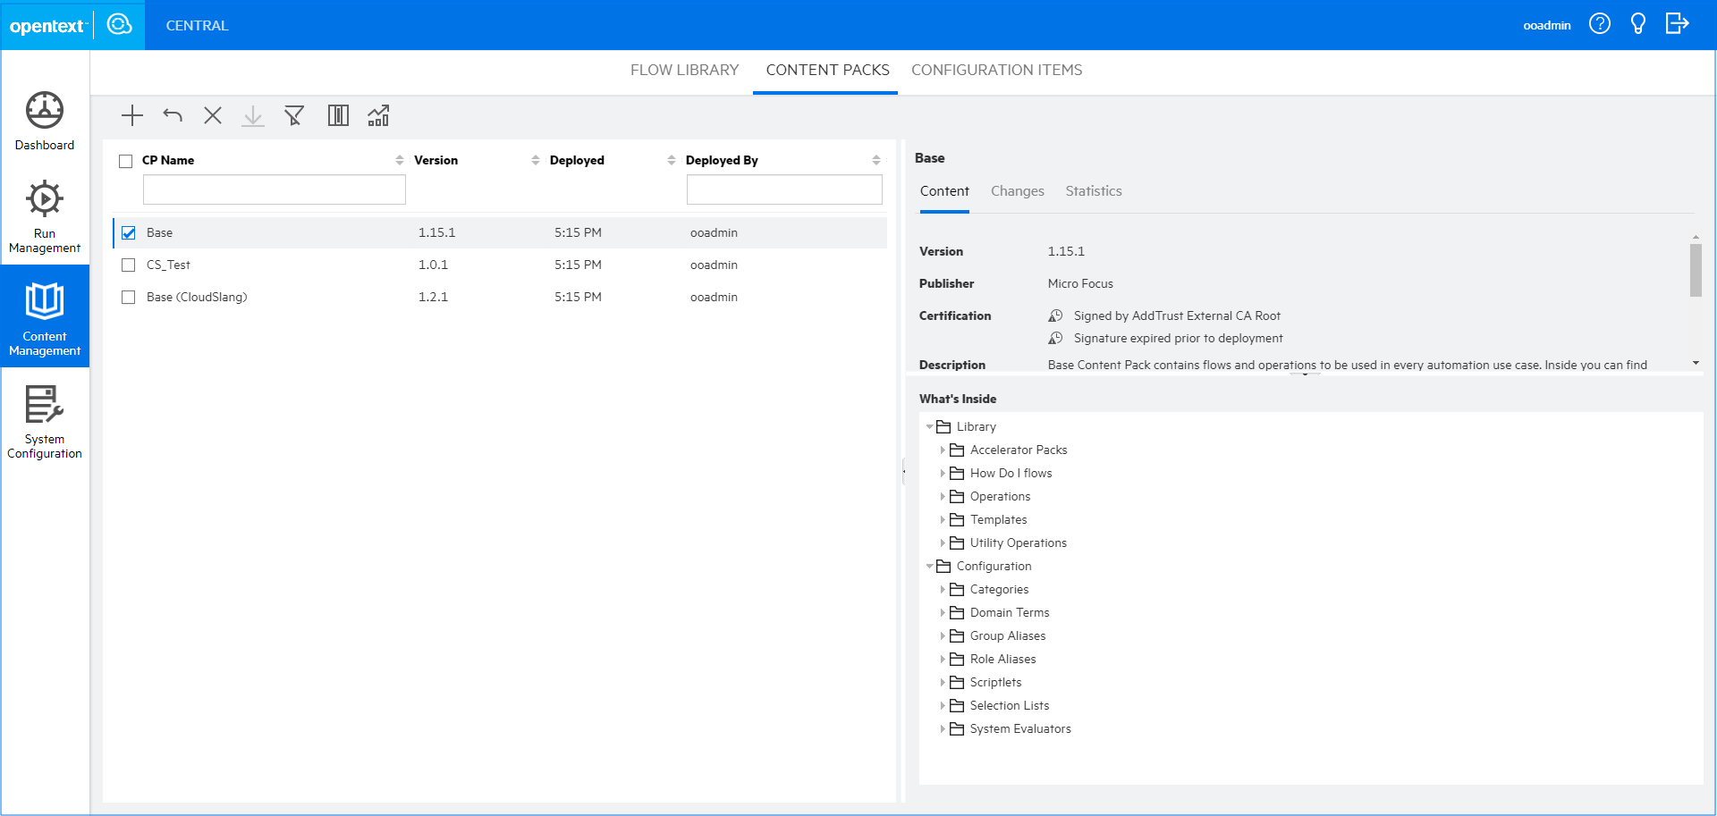Check the CS_Test row checkbox
1717x816 pixels.
[x=128, y=265]
